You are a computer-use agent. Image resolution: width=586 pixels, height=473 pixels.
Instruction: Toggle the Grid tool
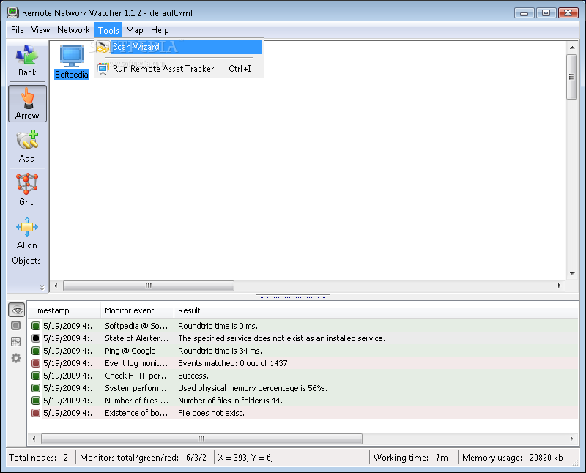(x=27, y=190)
